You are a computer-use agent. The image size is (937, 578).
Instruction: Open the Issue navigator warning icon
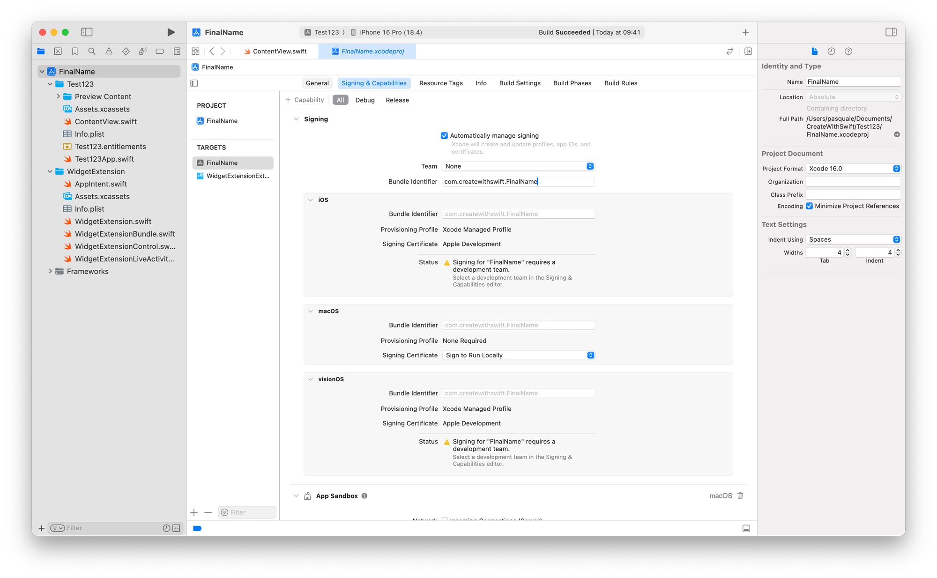109,52
